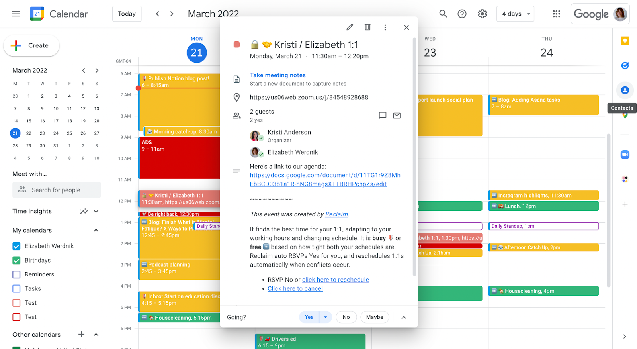The image size is (637, 349).
Task: Click the Create button
Action: coord(31,45)
